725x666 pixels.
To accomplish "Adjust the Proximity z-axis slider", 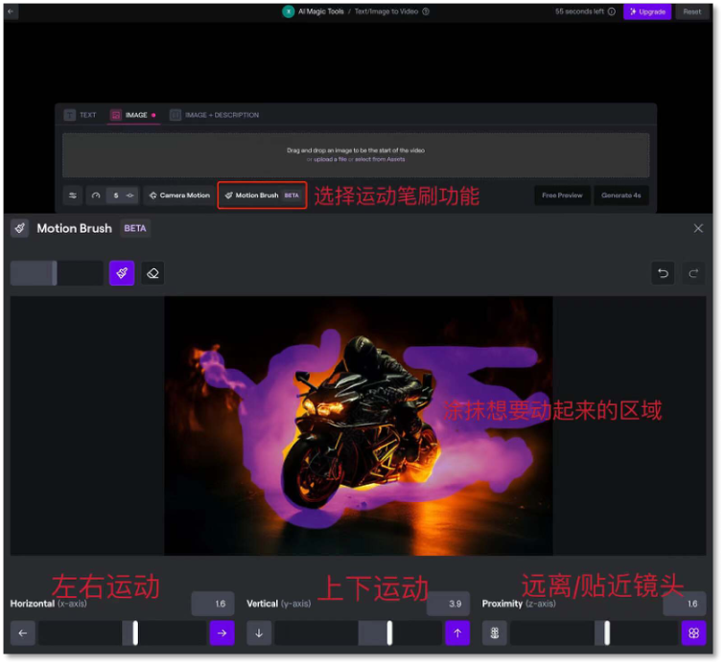I will (x=595, y=633).
